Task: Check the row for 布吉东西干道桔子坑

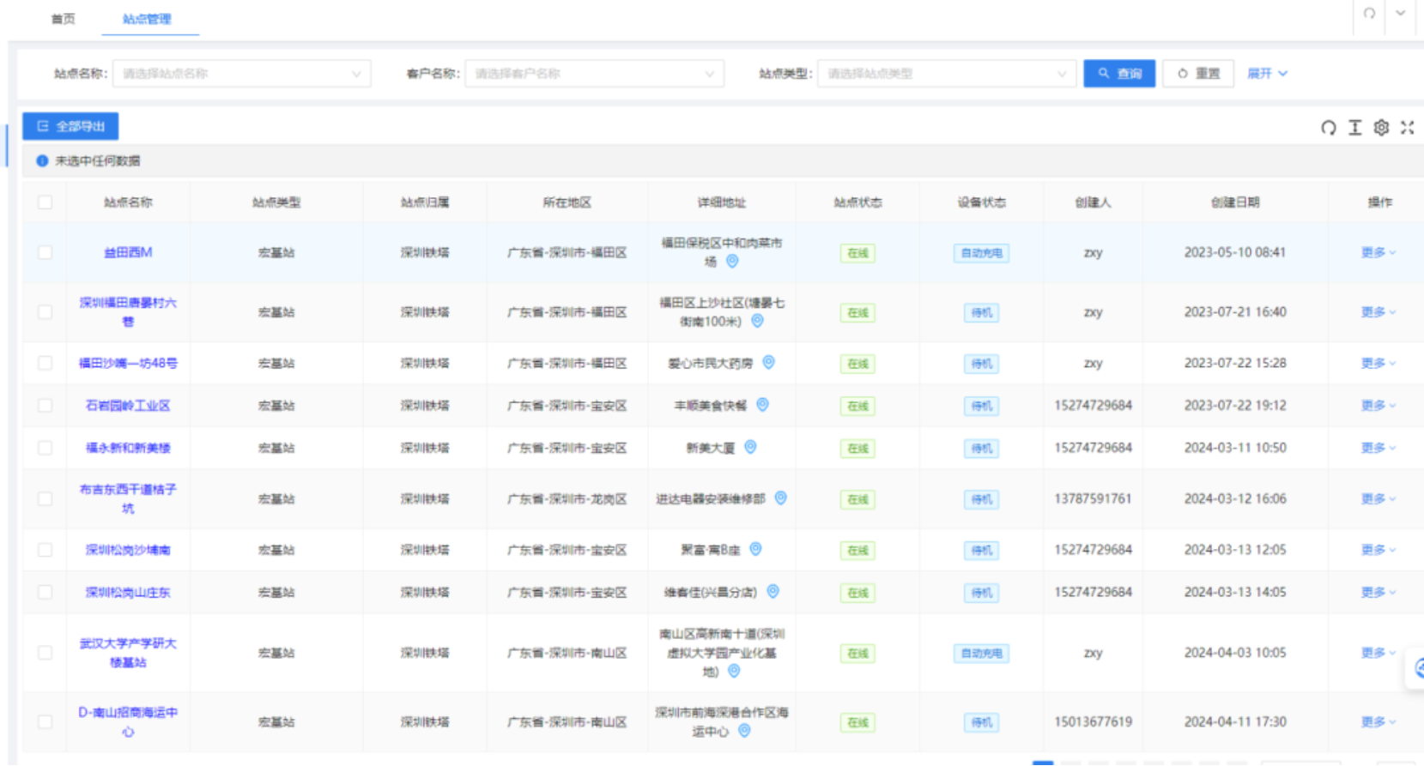Action: click(x=45, y=498)
